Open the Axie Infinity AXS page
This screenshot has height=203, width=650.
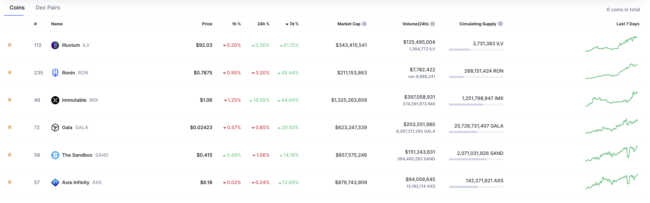click(82, 182)
